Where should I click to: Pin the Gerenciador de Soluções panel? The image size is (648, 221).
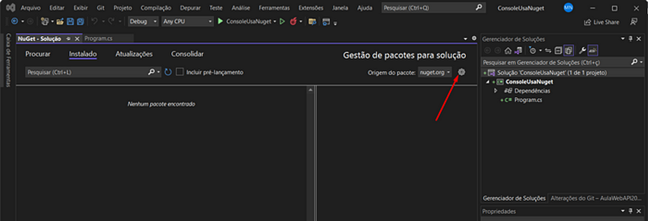pyautogui.click(x=631, y=39)
